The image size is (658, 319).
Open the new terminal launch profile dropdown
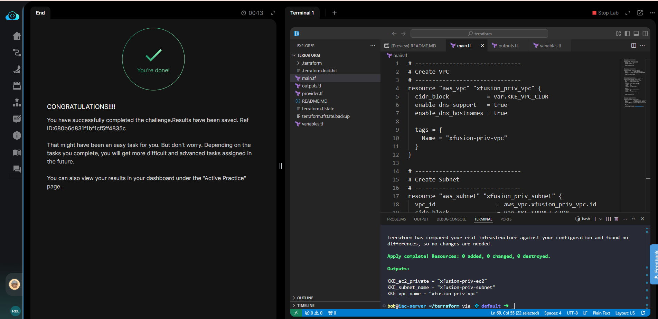coord(601,219)
